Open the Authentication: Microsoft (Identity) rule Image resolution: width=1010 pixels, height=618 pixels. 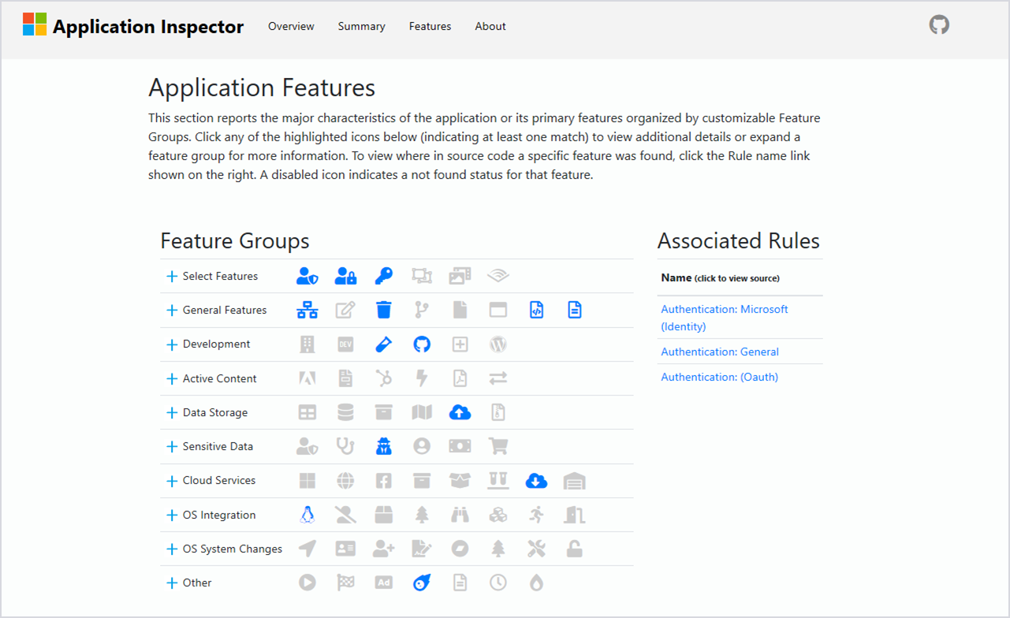724,317
